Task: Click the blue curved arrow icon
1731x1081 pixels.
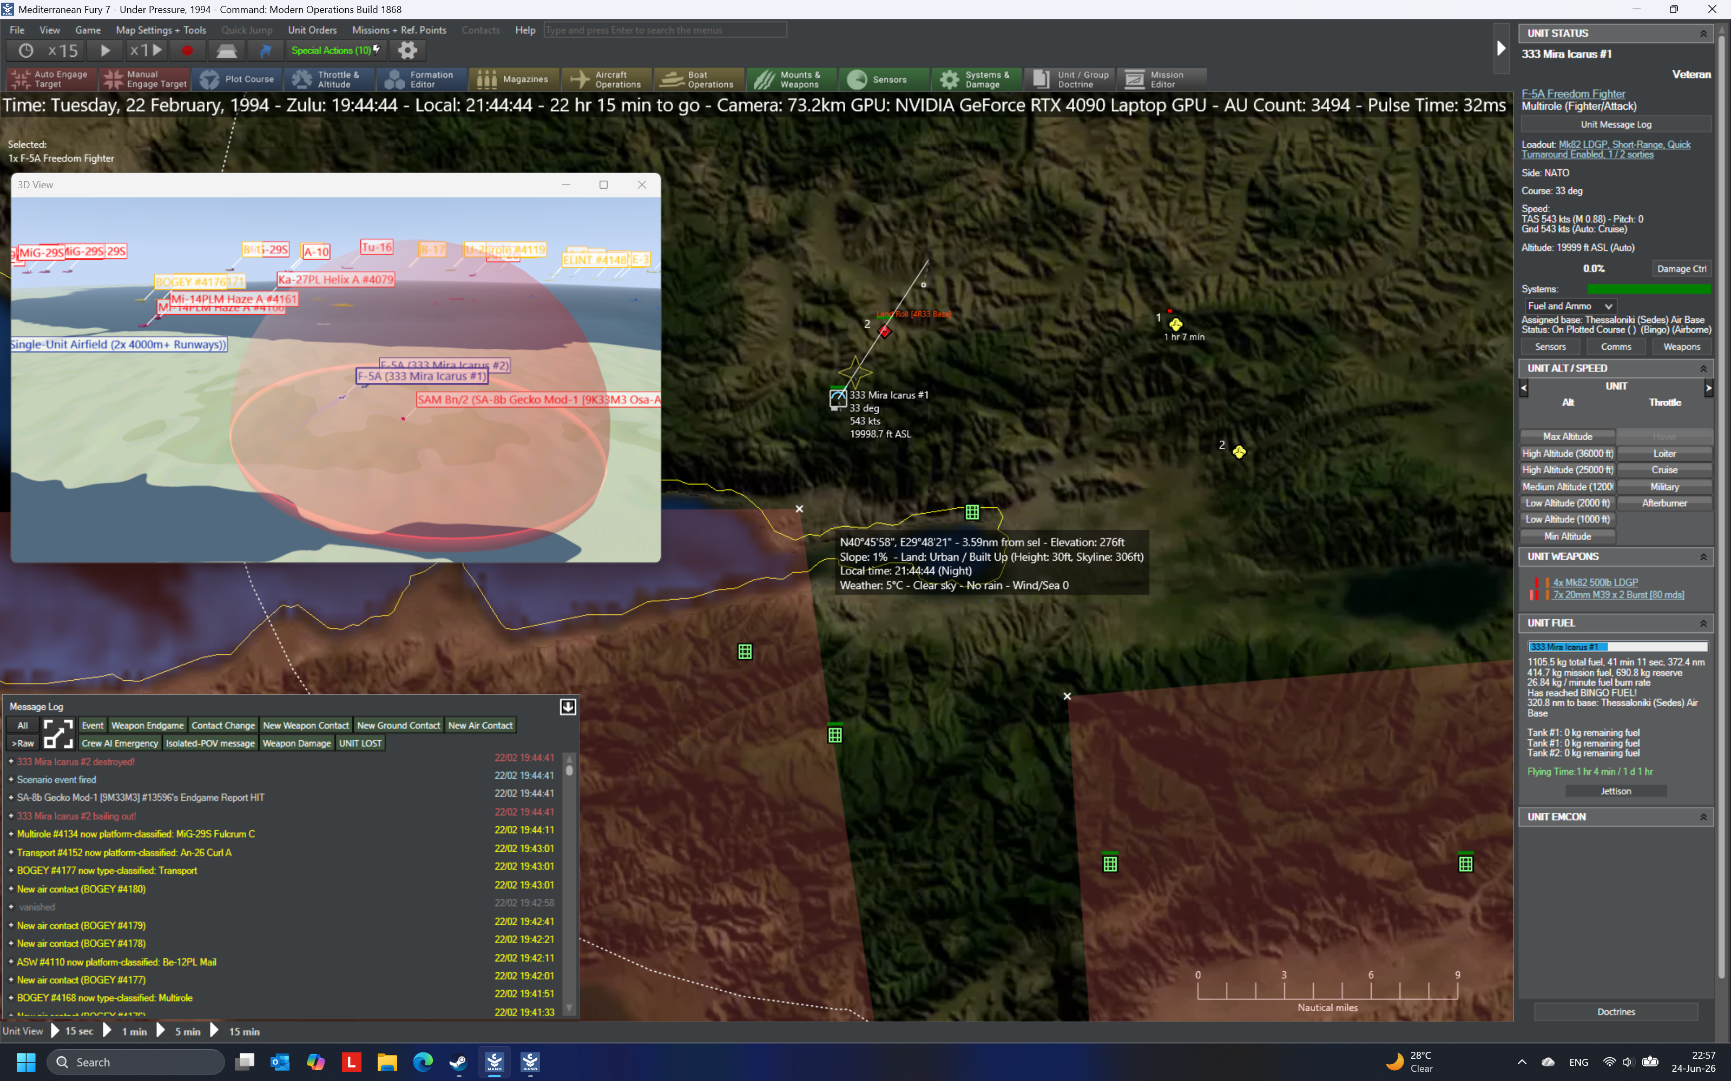Action: point(265,51)
